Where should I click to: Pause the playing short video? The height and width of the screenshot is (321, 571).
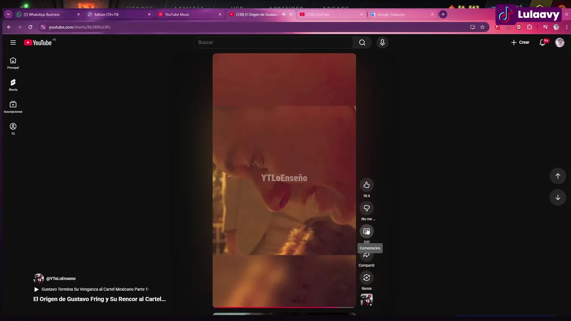(x=284, y=181)
